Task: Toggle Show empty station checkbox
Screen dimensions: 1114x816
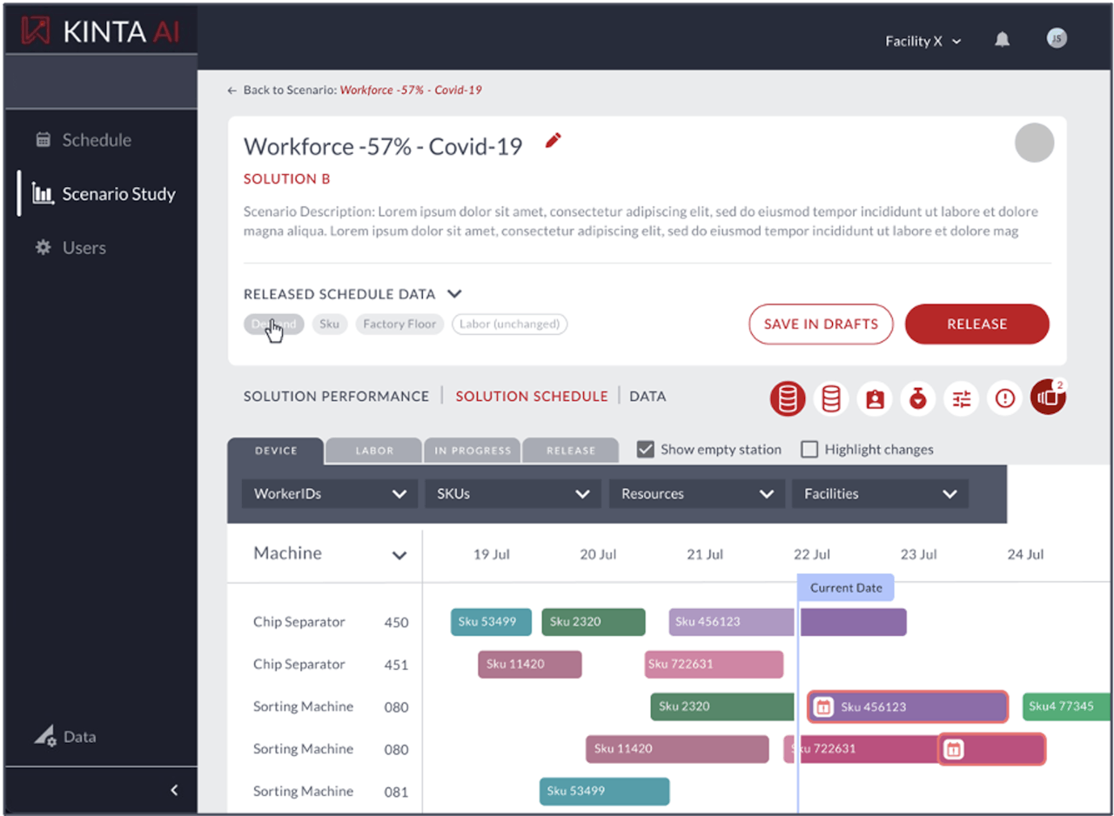Action: tap(645, 450)
